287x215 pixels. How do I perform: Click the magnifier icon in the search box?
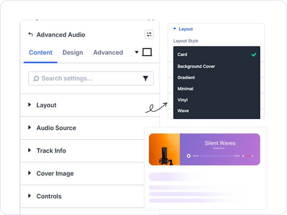(36, 79)
